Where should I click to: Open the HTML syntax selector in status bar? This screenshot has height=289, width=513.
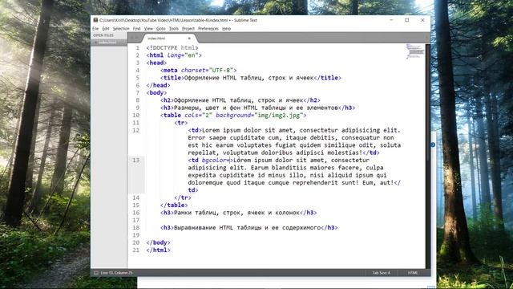pyautogui.click(x=413, y=273)
